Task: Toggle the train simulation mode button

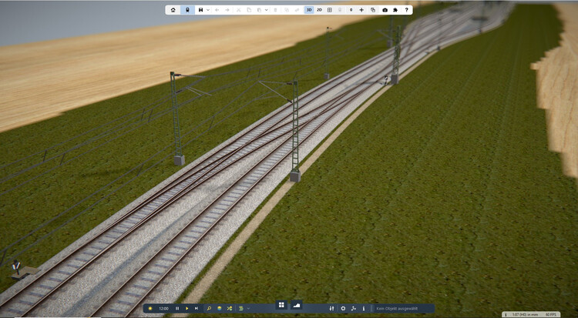Action: click(x=187, y=10)
